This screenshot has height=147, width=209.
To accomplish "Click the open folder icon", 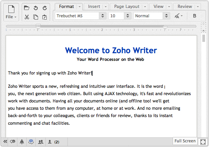I will [x=27, y=8].
